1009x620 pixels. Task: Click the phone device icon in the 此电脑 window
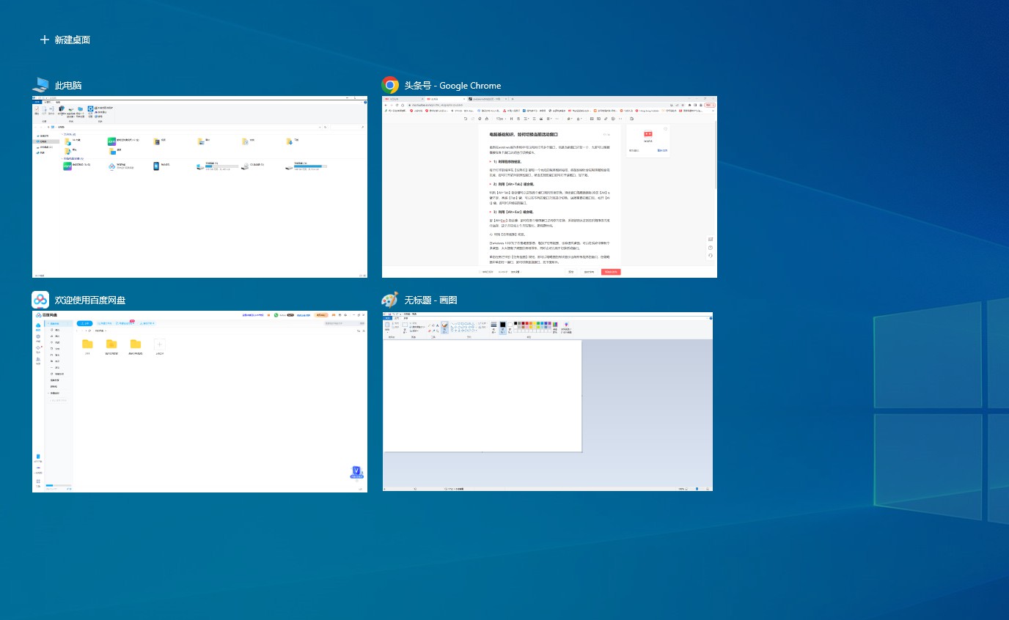point(156,166)
